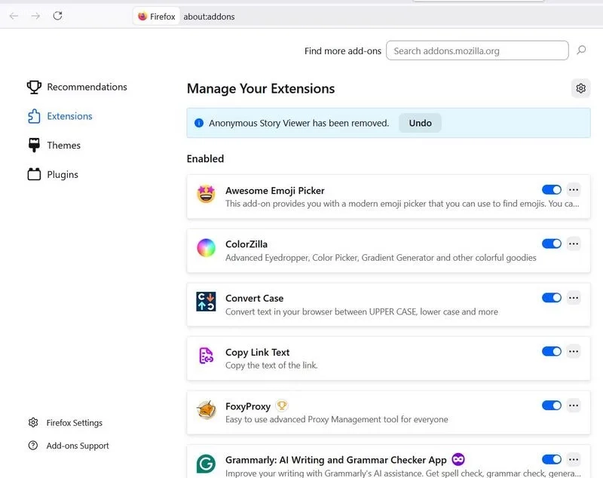Click the 'Find more add-ons' label
The width and height of the screenshot is (603, 478).
343,51
